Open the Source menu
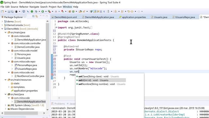Image resolution: width=209 pixels, height=118 pixels. [14, 7]
